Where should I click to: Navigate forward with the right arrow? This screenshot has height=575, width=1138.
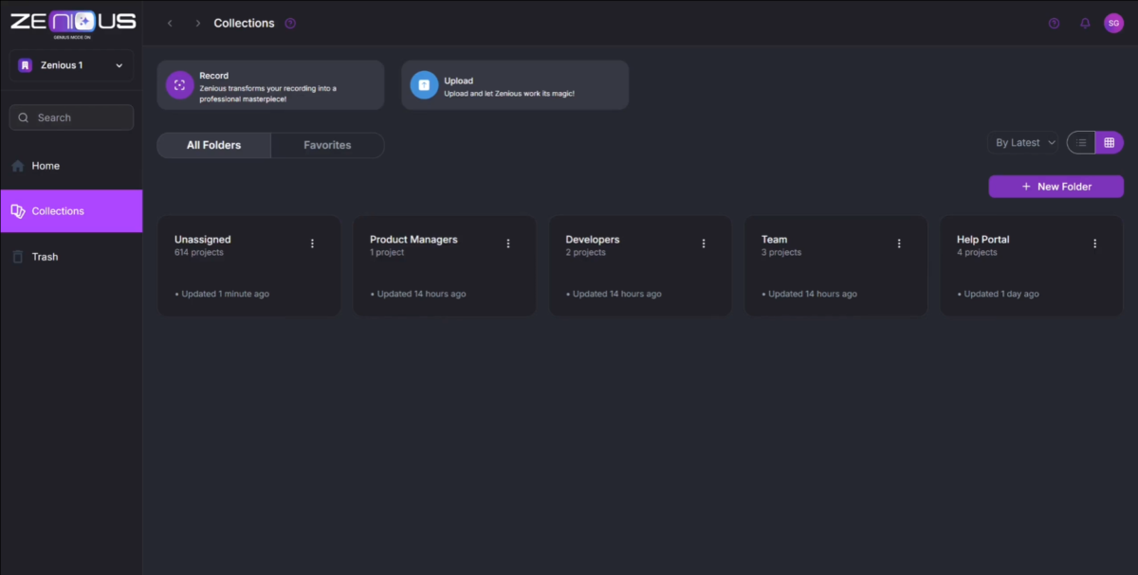197,23
